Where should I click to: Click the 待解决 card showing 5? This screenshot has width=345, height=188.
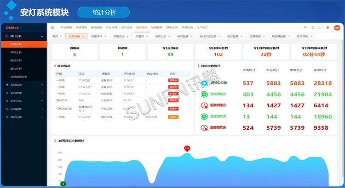coord(75,51)
